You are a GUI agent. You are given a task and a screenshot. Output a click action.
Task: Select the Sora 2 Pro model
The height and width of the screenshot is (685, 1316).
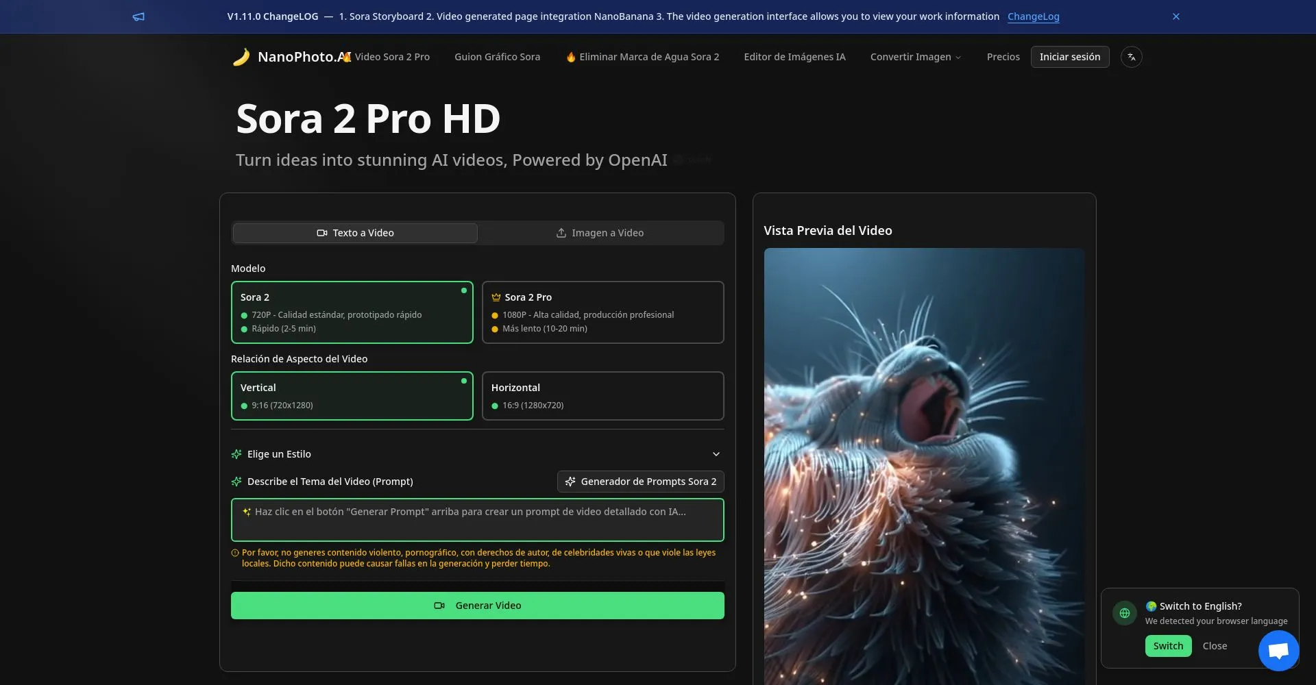[x=602, y=312]
